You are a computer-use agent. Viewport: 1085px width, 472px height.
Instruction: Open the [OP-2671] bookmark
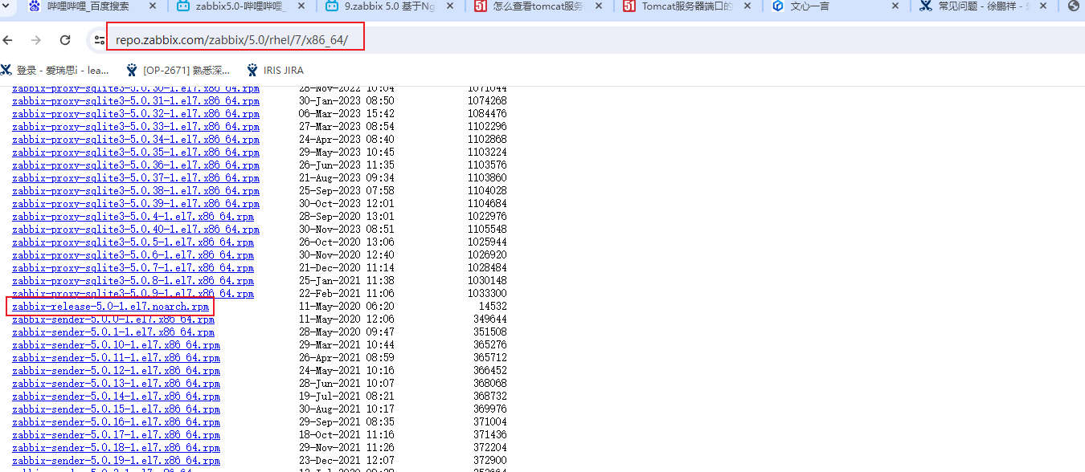tap(178, 70)
